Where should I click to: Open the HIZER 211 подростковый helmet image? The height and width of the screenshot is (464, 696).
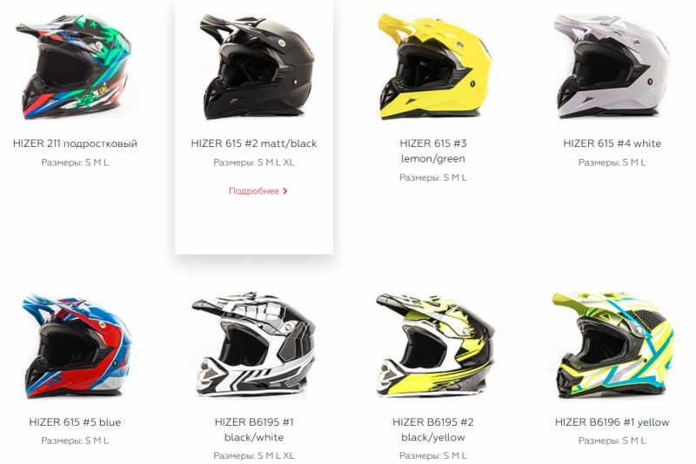(75, 67)
